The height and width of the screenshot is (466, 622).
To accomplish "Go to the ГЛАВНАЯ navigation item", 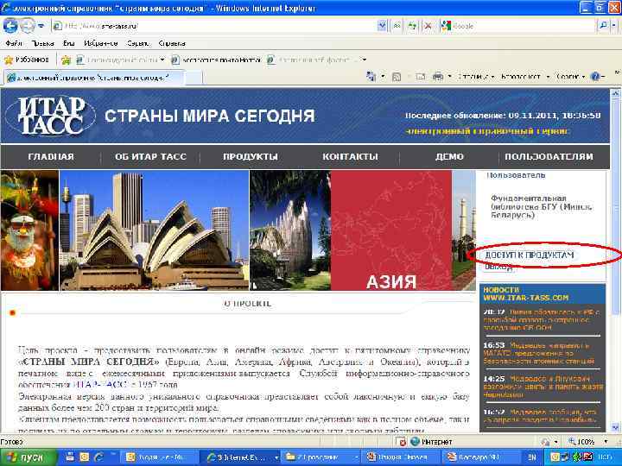I will tap(51, 157).
